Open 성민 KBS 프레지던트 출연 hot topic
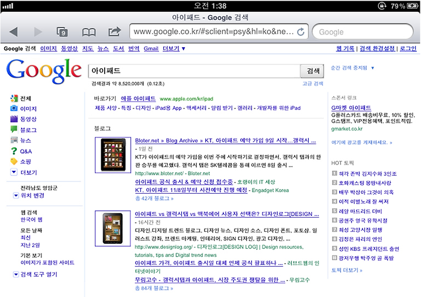This screenshot has height=297, width=421. point(368,249)
